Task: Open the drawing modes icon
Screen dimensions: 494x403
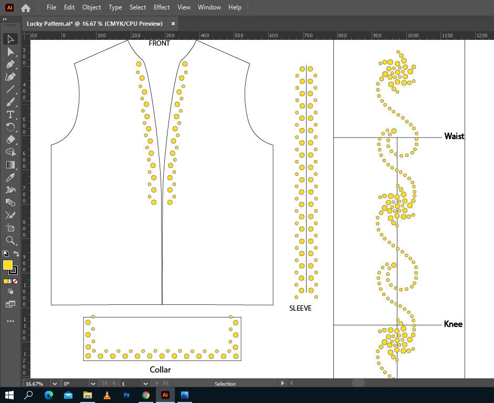Action: point(10,291)
